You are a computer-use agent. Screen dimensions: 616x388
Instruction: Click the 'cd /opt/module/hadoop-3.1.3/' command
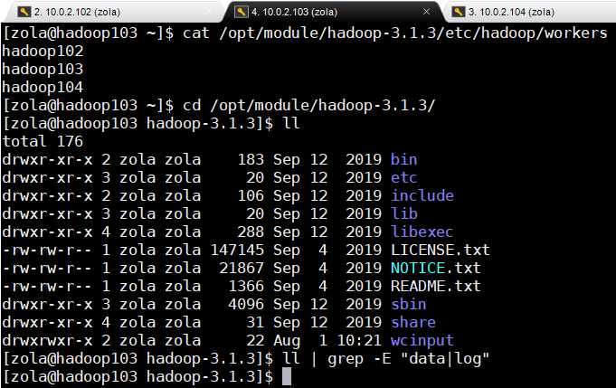(x=309, y=105)
